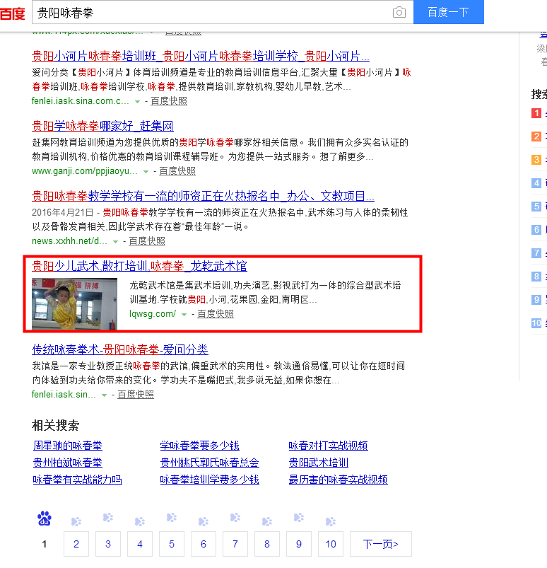547x568 pixels.
Task: Click related search 最历害的咏春实战视频
Action: pyautogui.click(x=338, y=480)
